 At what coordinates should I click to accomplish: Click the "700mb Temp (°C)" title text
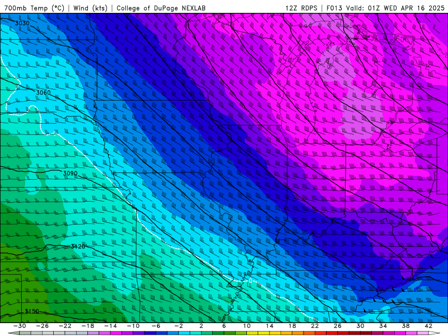34,8
